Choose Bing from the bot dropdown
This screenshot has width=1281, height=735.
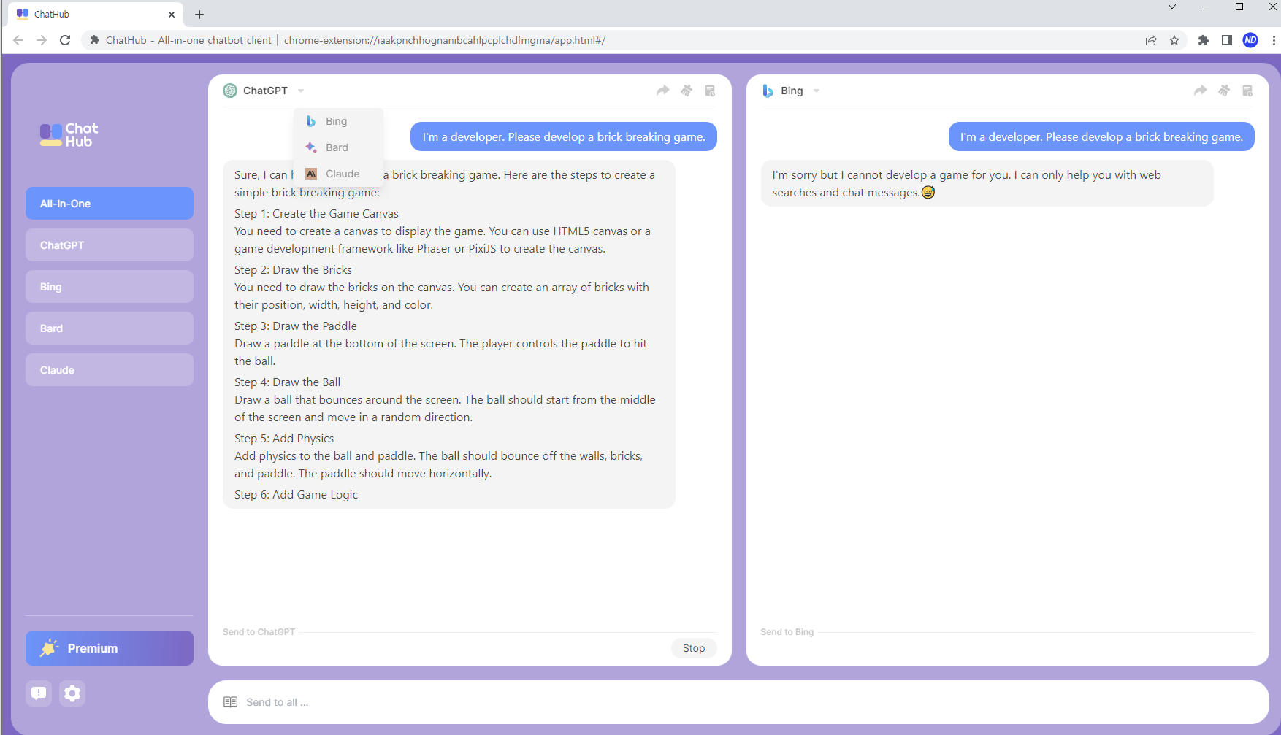(338, 121)
